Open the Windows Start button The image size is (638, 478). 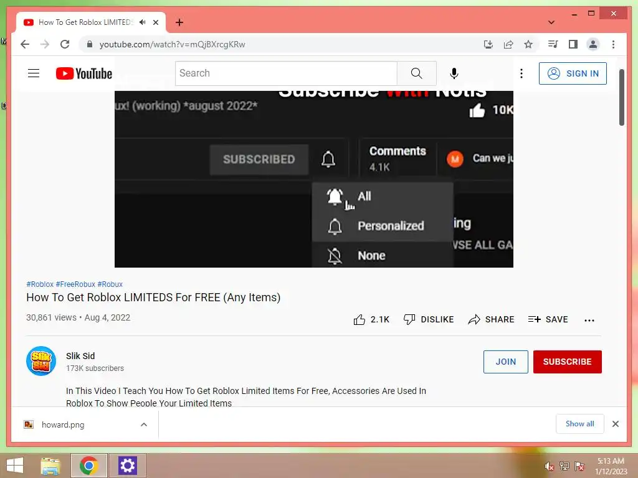(15, 466)
